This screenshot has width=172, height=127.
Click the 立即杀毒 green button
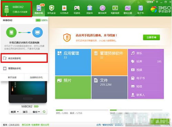[151, 37]
